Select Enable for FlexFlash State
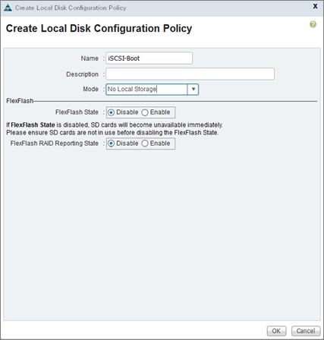This screenshot has height=340, width=324. [x=145, y=112]
